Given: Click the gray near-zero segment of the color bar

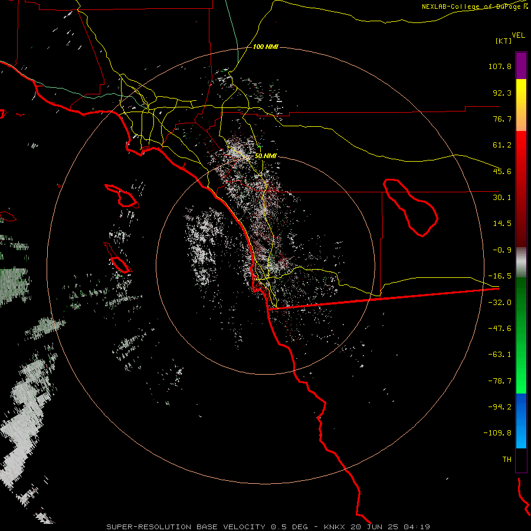Looking at the screenshot, I should (521, 263).
